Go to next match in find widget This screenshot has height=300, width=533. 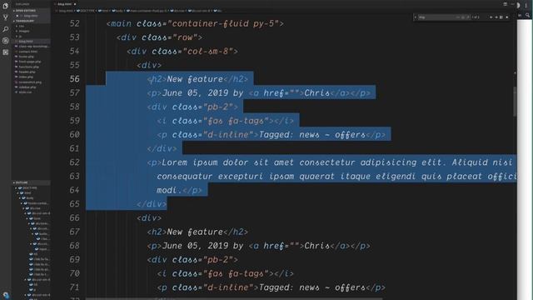496,17
